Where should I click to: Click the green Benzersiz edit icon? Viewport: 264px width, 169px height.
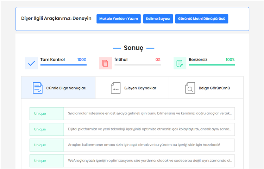180,63
